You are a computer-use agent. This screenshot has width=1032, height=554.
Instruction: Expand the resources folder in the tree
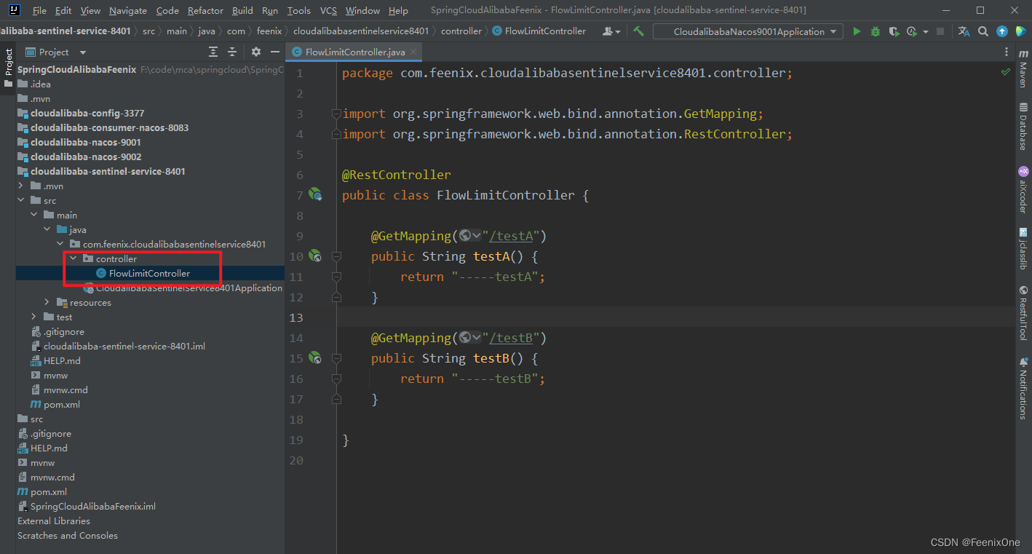pyautogui.click(x=47, y=302)
